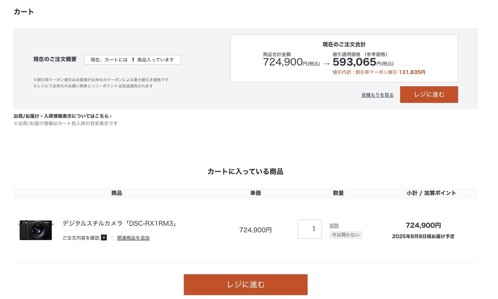Expand ご注文内容を確認 plus icon
Viewport: 498px width, 299px height.
(x=104, y=238)
